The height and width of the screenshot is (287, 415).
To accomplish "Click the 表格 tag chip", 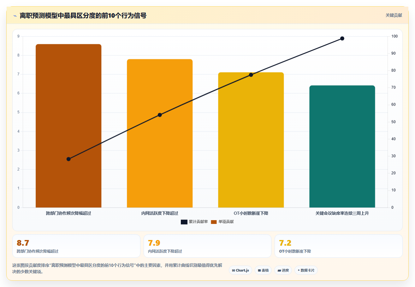I will 263,270.
